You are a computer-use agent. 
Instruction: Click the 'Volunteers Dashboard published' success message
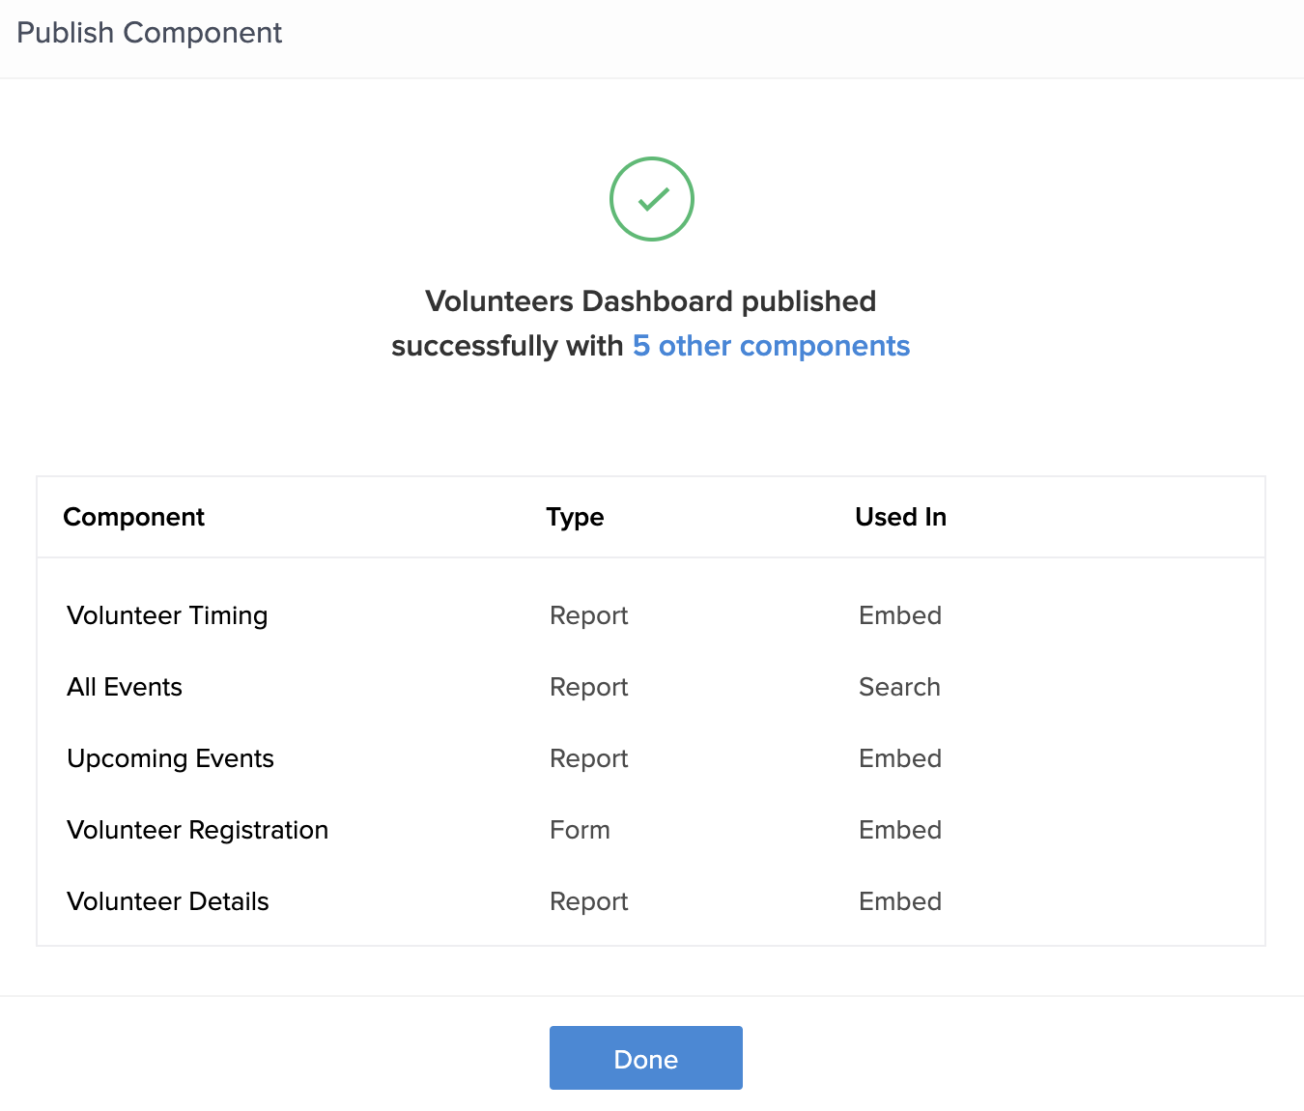(650, 301)
